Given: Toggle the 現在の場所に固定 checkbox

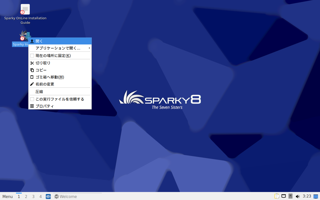Looking at the screenshot, I should pyautogui.click(x=32, y=55).
